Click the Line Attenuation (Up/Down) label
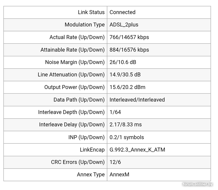Image resolution: width=218 pixels, height=190 pixels. coord(71,75)
